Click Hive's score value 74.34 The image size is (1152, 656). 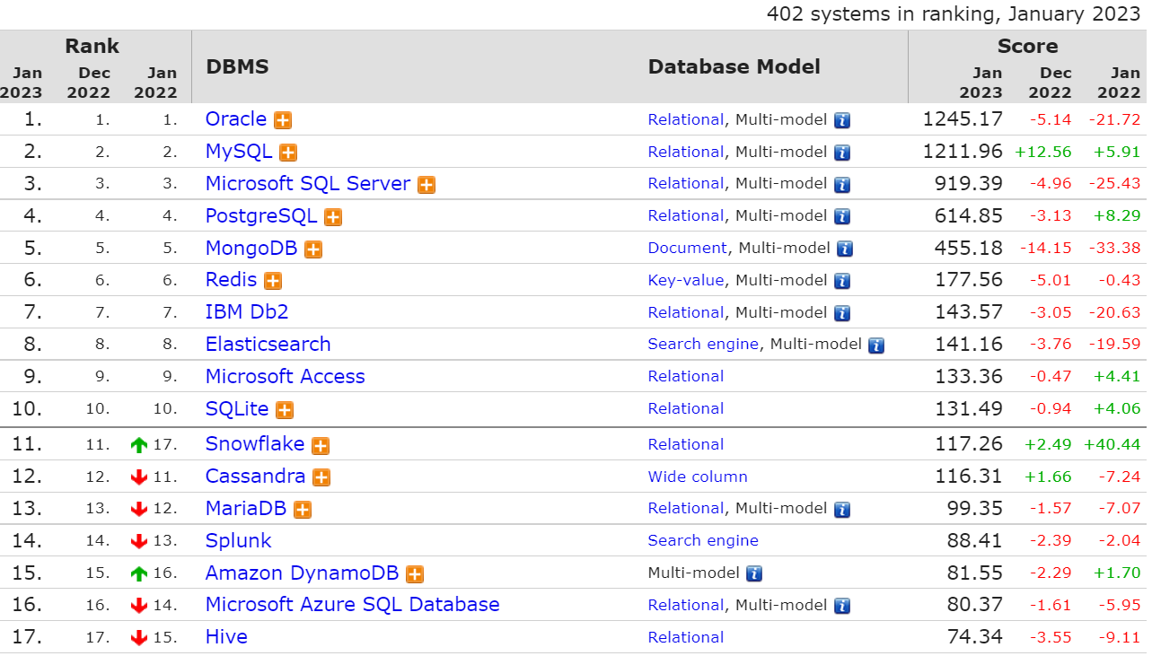click(975, 637)
